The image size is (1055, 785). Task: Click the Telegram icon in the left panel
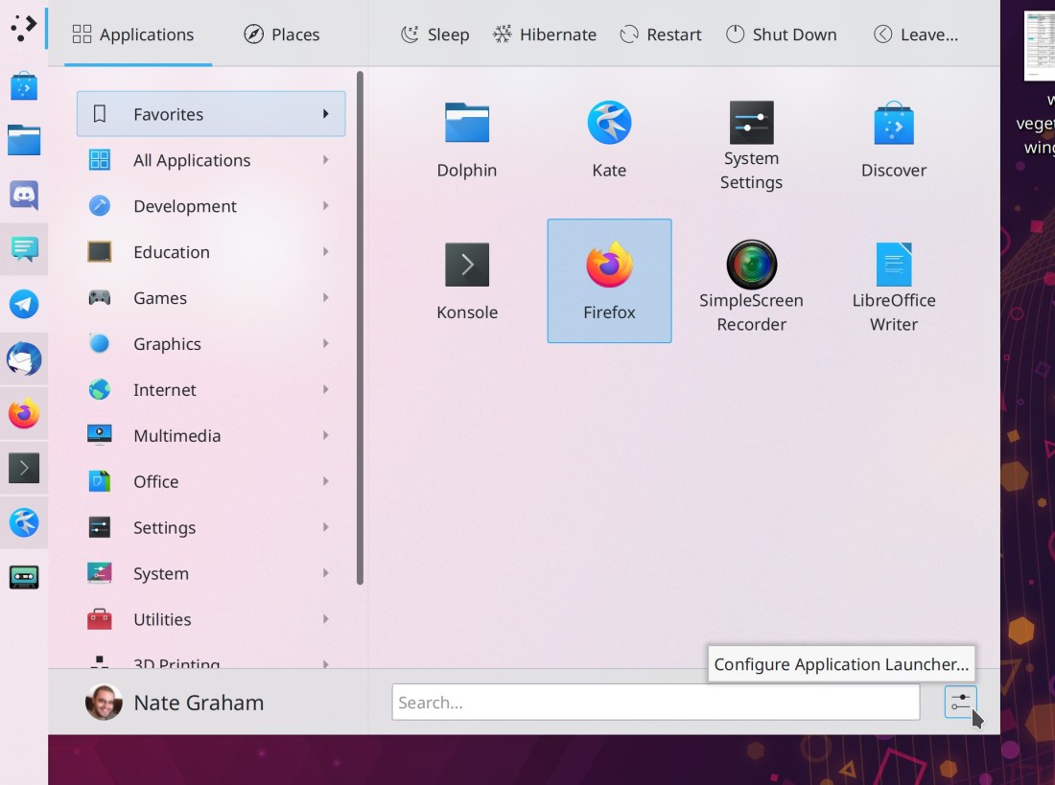pyautogui.click(x=24, y=305)
